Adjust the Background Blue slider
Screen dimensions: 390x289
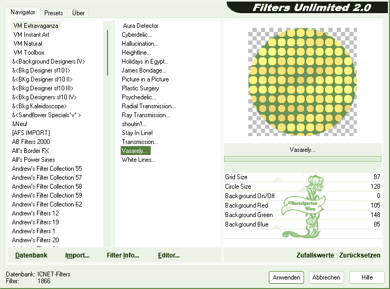click(x=303, y=224)
